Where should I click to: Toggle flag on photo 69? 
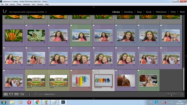[93, 26]
